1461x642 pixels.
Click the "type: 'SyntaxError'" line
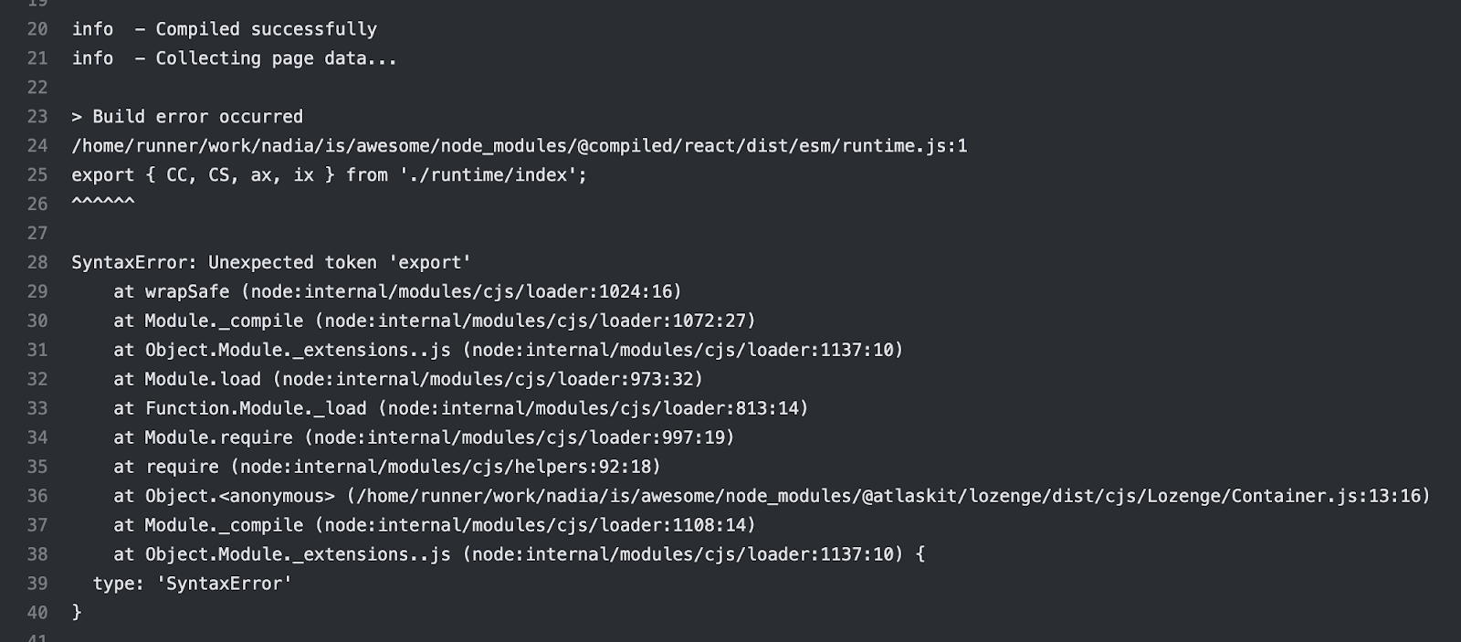[192, 584]
